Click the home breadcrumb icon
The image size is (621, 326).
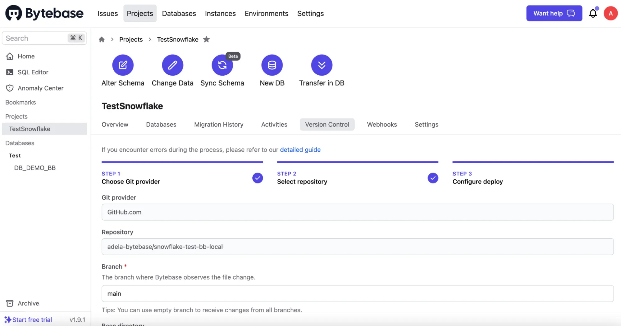(x=102, y=39)
